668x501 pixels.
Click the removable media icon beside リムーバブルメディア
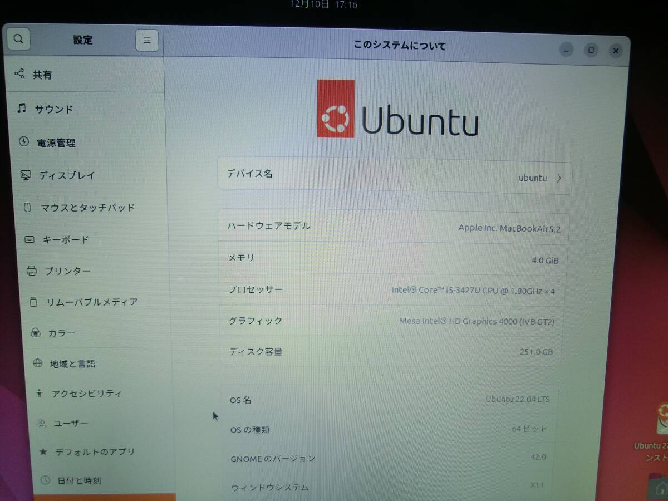click(x=33, y=302)
